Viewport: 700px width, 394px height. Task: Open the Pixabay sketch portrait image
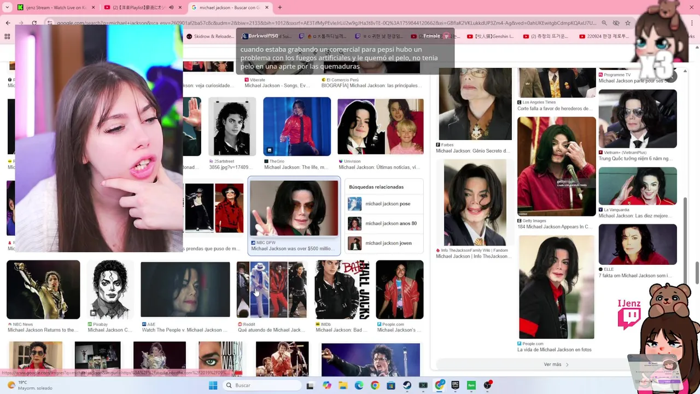110,289
